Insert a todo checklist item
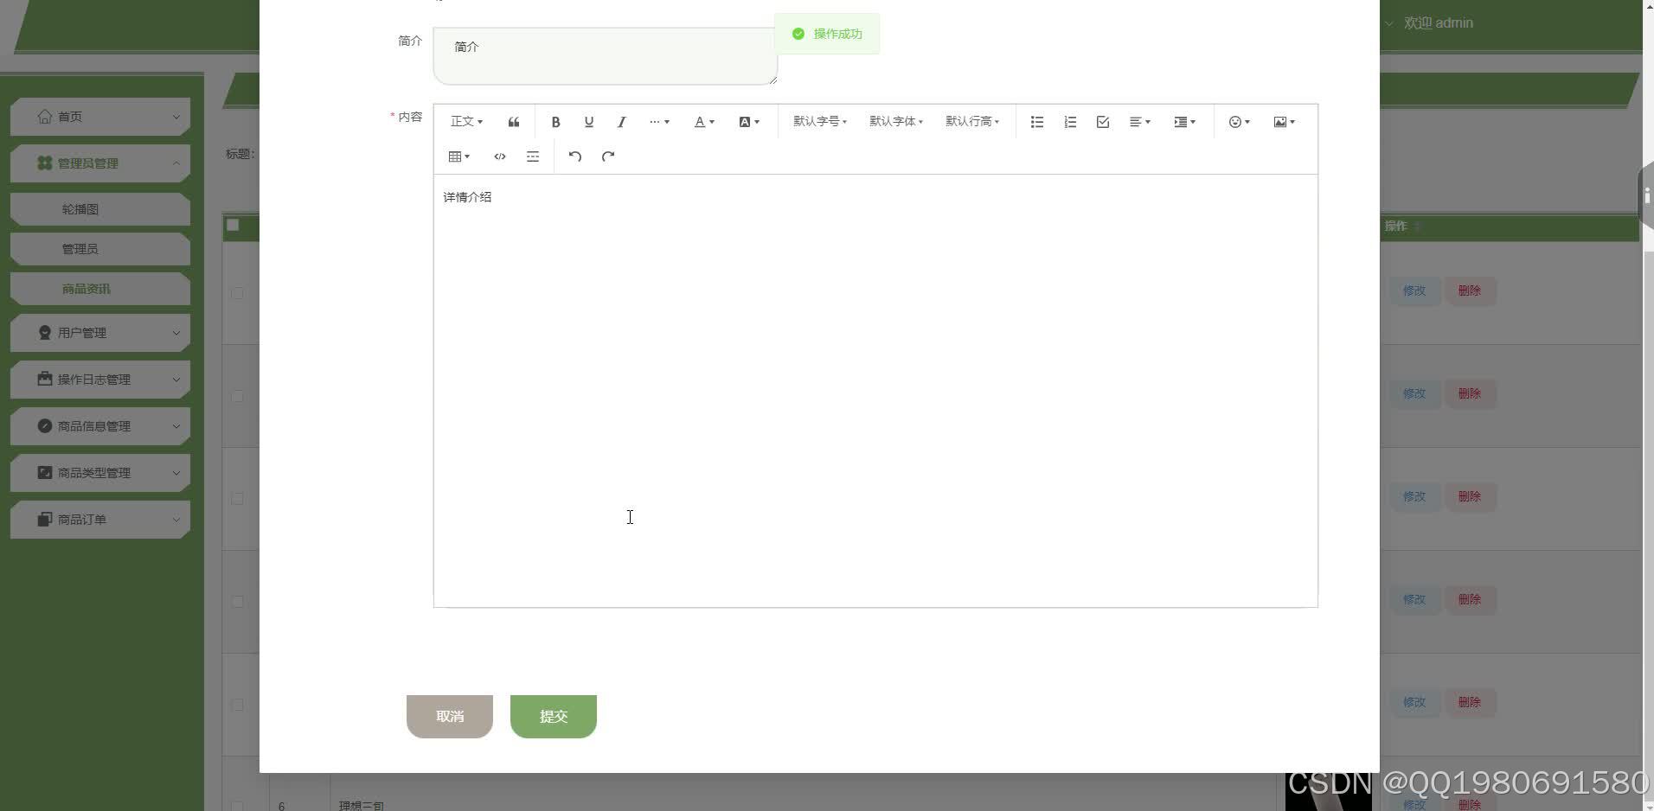The height and width of the screenshot is (811, 1654). [x=1103, y=122]
